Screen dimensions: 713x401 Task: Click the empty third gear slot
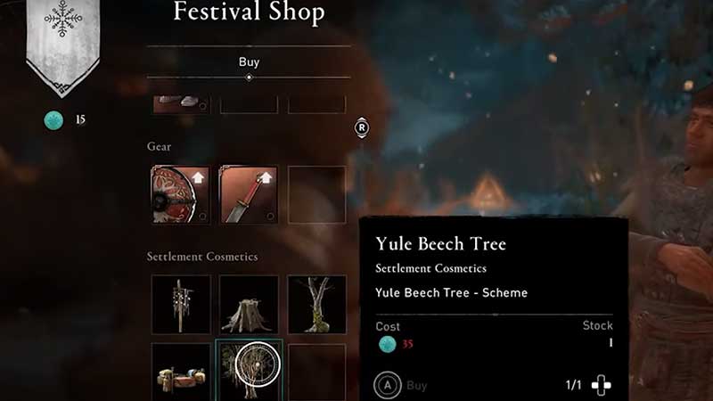[x=317, y=194]
